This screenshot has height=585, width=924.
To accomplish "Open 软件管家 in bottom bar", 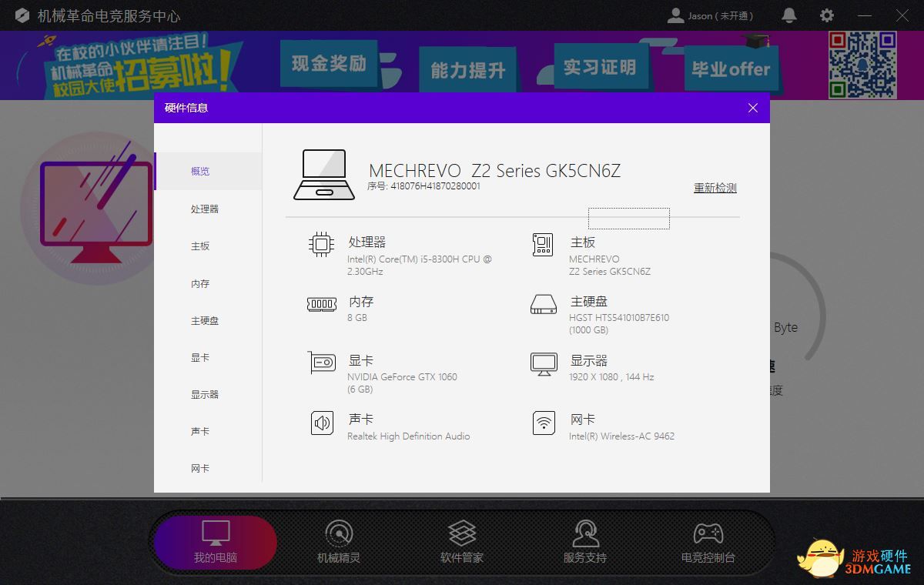I will tap(462, 543).
